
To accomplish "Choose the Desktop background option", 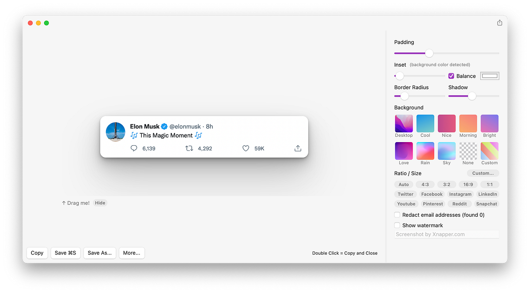I will coord(404,124).
